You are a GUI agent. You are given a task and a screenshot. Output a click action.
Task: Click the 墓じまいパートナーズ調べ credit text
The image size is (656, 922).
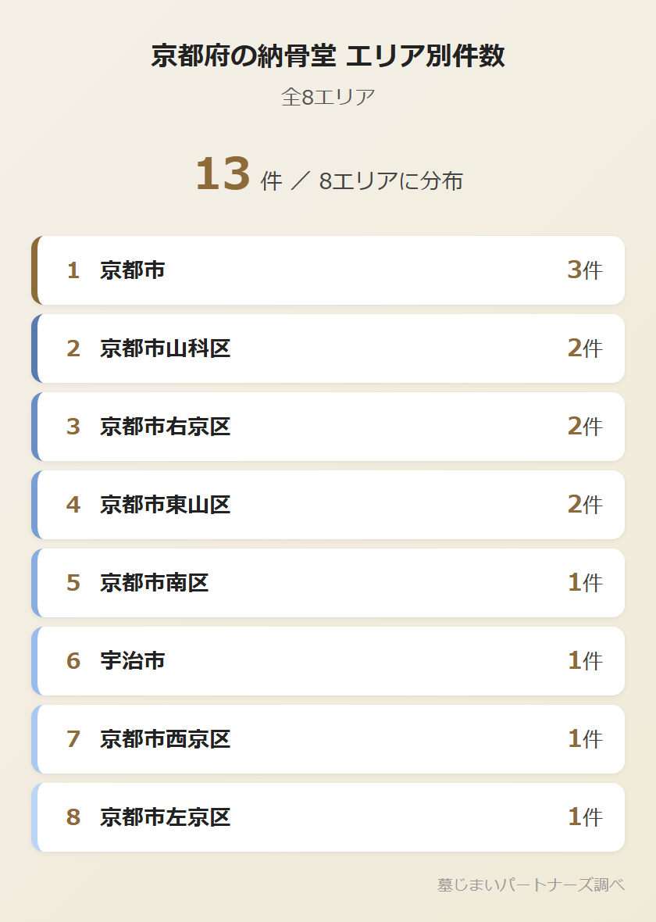tap(531, 884)
